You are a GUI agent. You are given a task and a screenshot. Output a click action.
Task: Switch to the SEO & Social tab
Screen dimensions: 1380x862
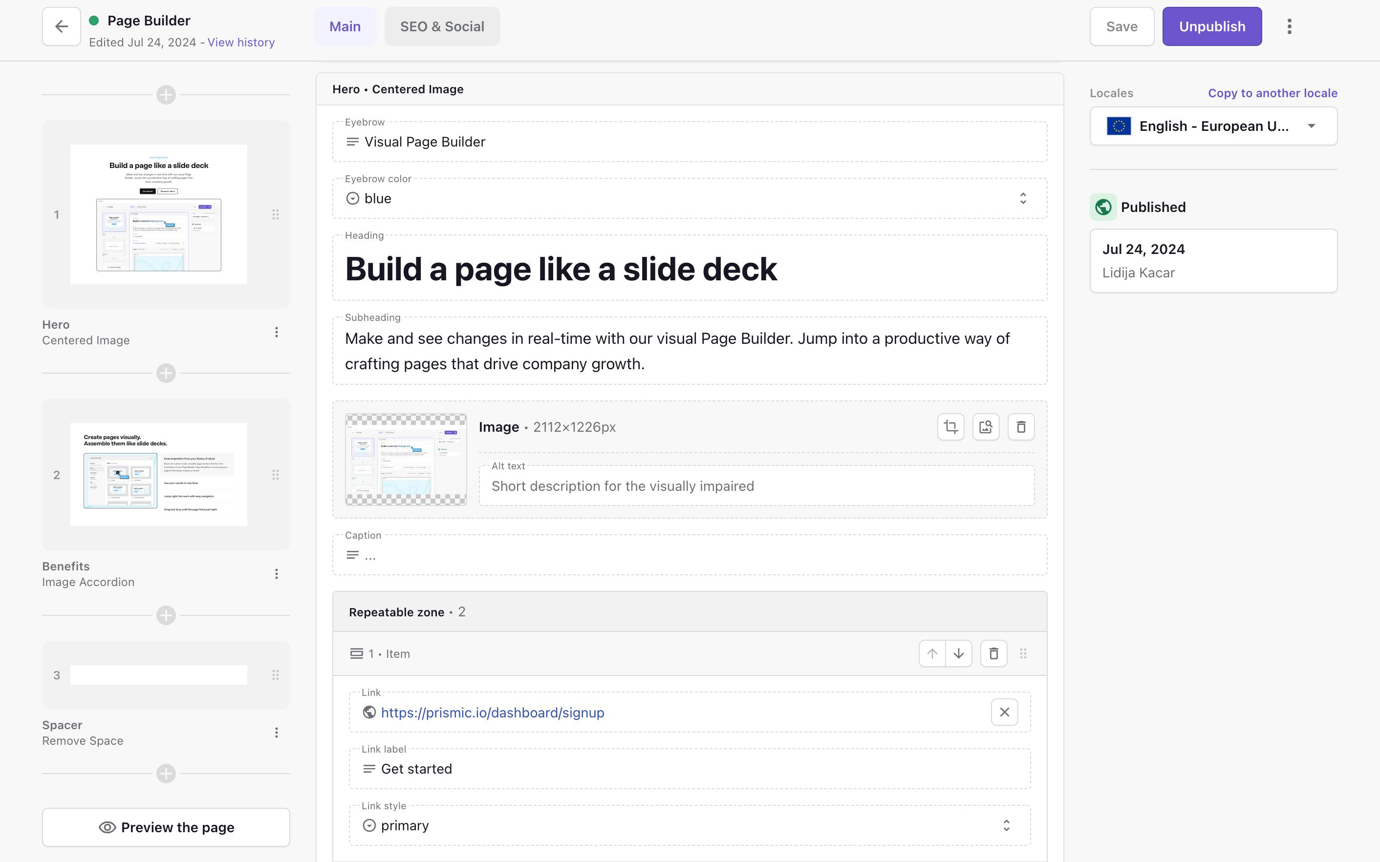[442, 26]
